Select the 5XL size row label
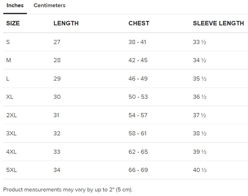The height and width of the screenshot is (196, 248). (x=11, y=170)
